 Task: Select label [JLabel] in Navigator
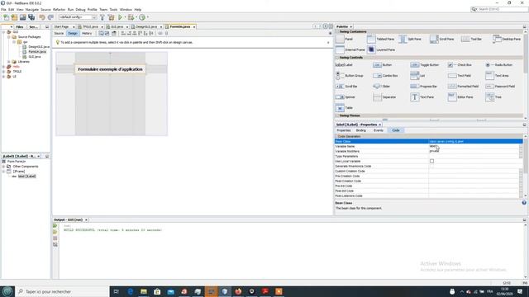tap(26, 176)
